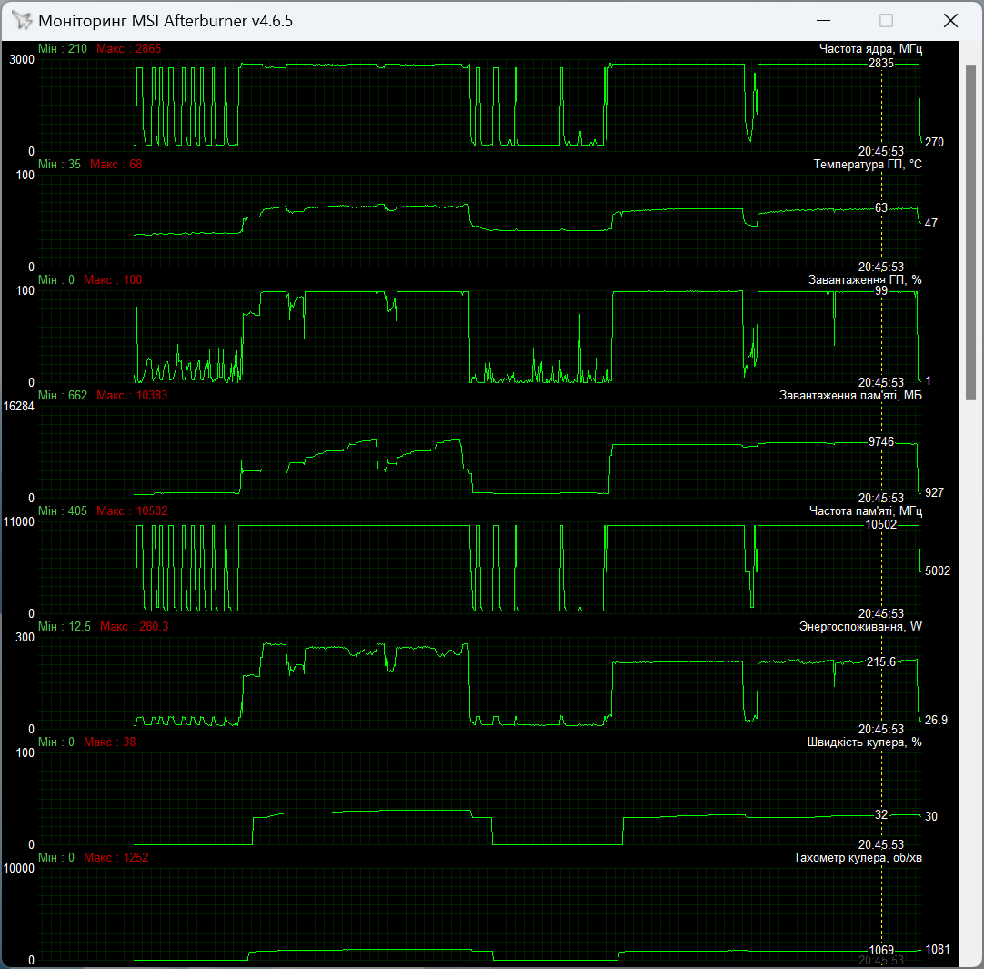Click the marker value 32 on fan speed graph

coord(881,815)
